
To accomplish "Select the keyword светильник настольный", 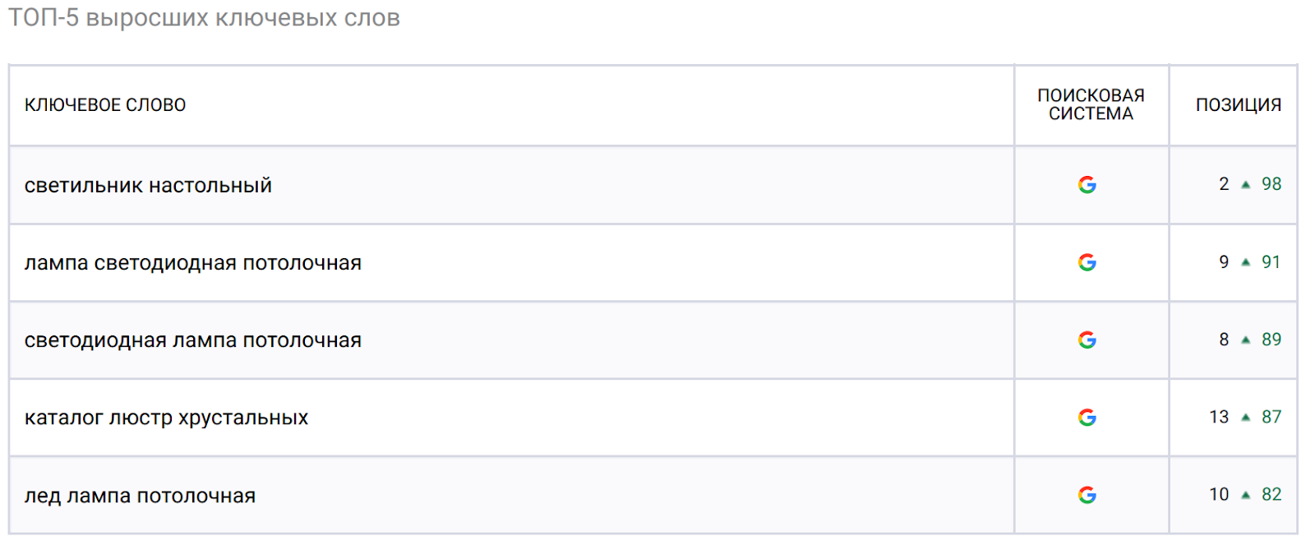I will pos(148,186).
